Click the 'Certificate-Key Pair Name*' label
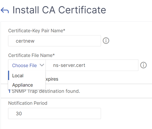Viewport: 152px width, 129px height. point(37,31)
